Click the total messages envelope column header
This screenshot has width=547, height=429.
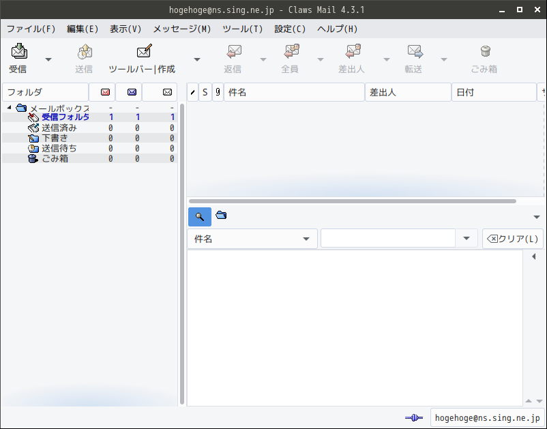(160, 92)
